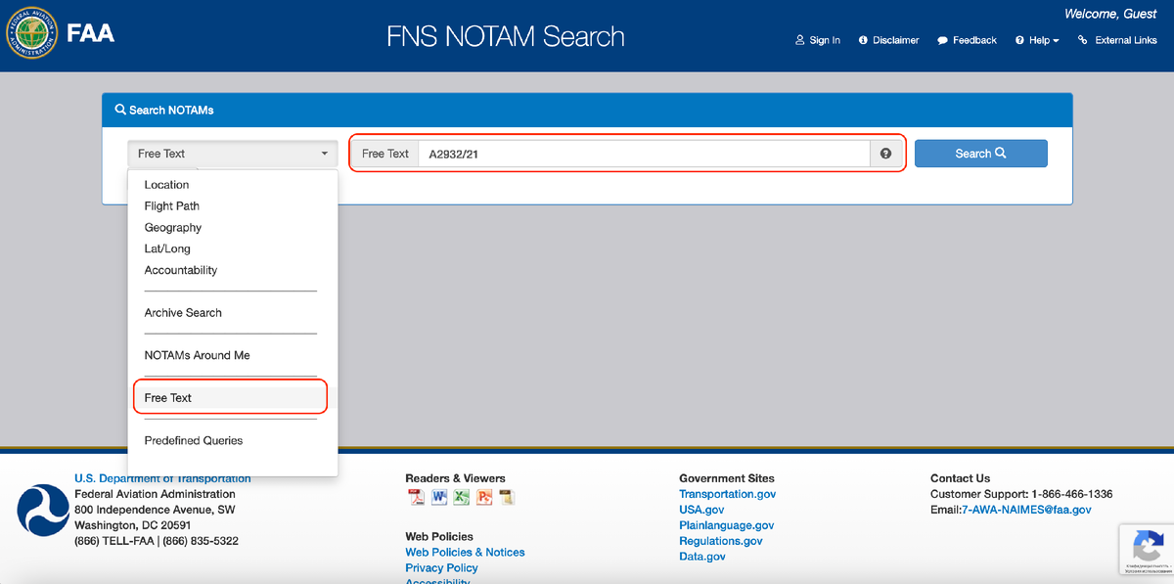
Task: Select Archive Search from the list
Action: (x=183, y=312)
